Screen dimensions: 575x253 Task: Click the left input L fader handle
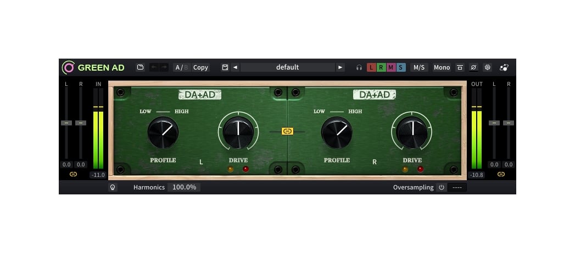pyautogui.click(x=66, y=123)
